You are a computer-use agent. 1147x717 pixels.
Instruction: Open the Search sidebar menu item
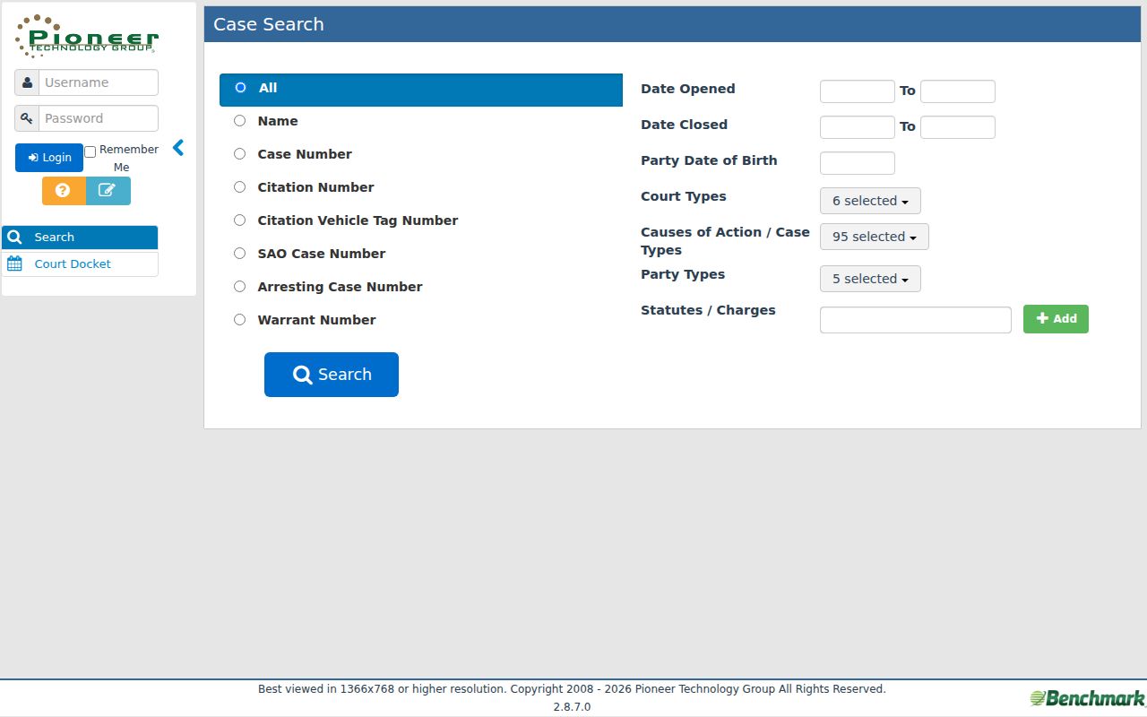(x=80, y=238)
